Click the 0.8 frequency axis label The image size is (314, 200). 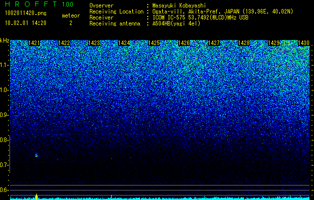pyautogui.click(x=4, y=140)
